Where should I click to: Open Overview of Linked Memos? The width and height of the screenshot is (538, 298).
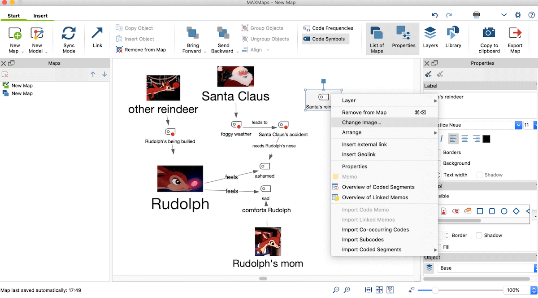coord(384,197)
